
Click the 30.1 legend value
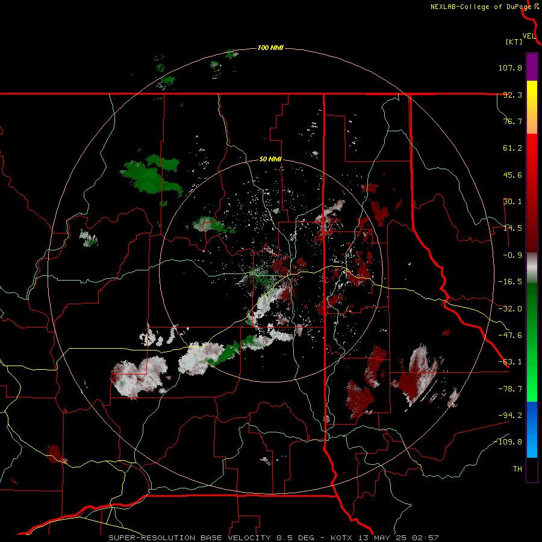[512, 202]
